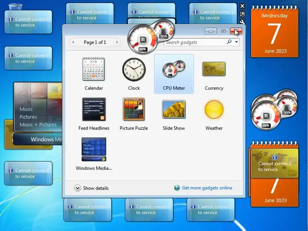Select the Calendar gadget icon
This screenshot has height=231, width=308.
coord(94,69)
